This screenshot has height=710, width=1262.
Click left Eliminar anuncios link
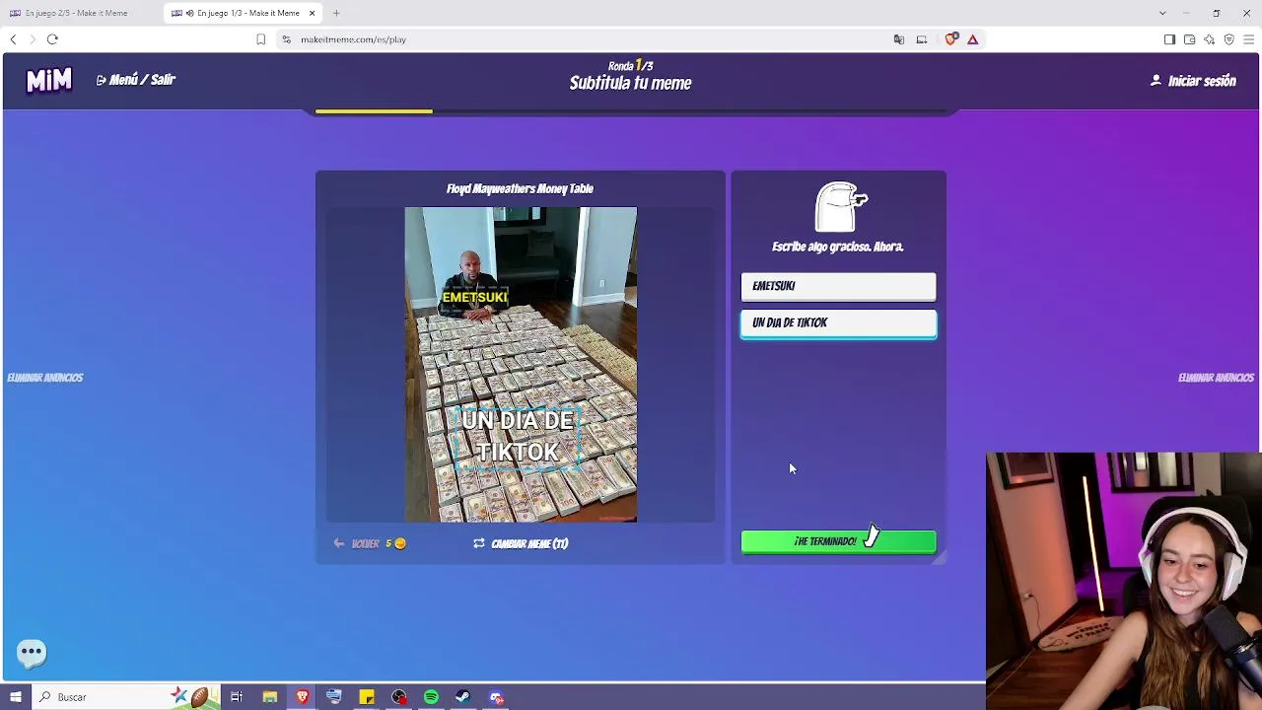point(45,378)
